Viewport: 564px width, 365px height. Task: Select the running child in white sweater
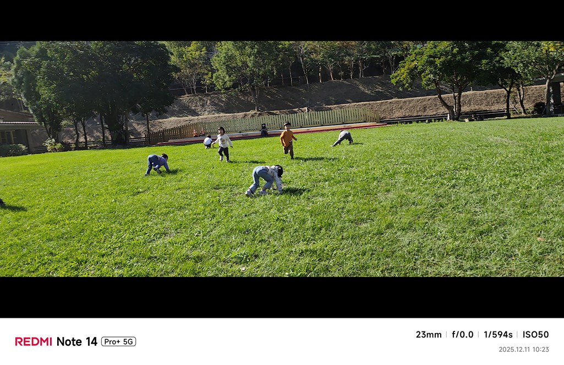click(223, 144)
